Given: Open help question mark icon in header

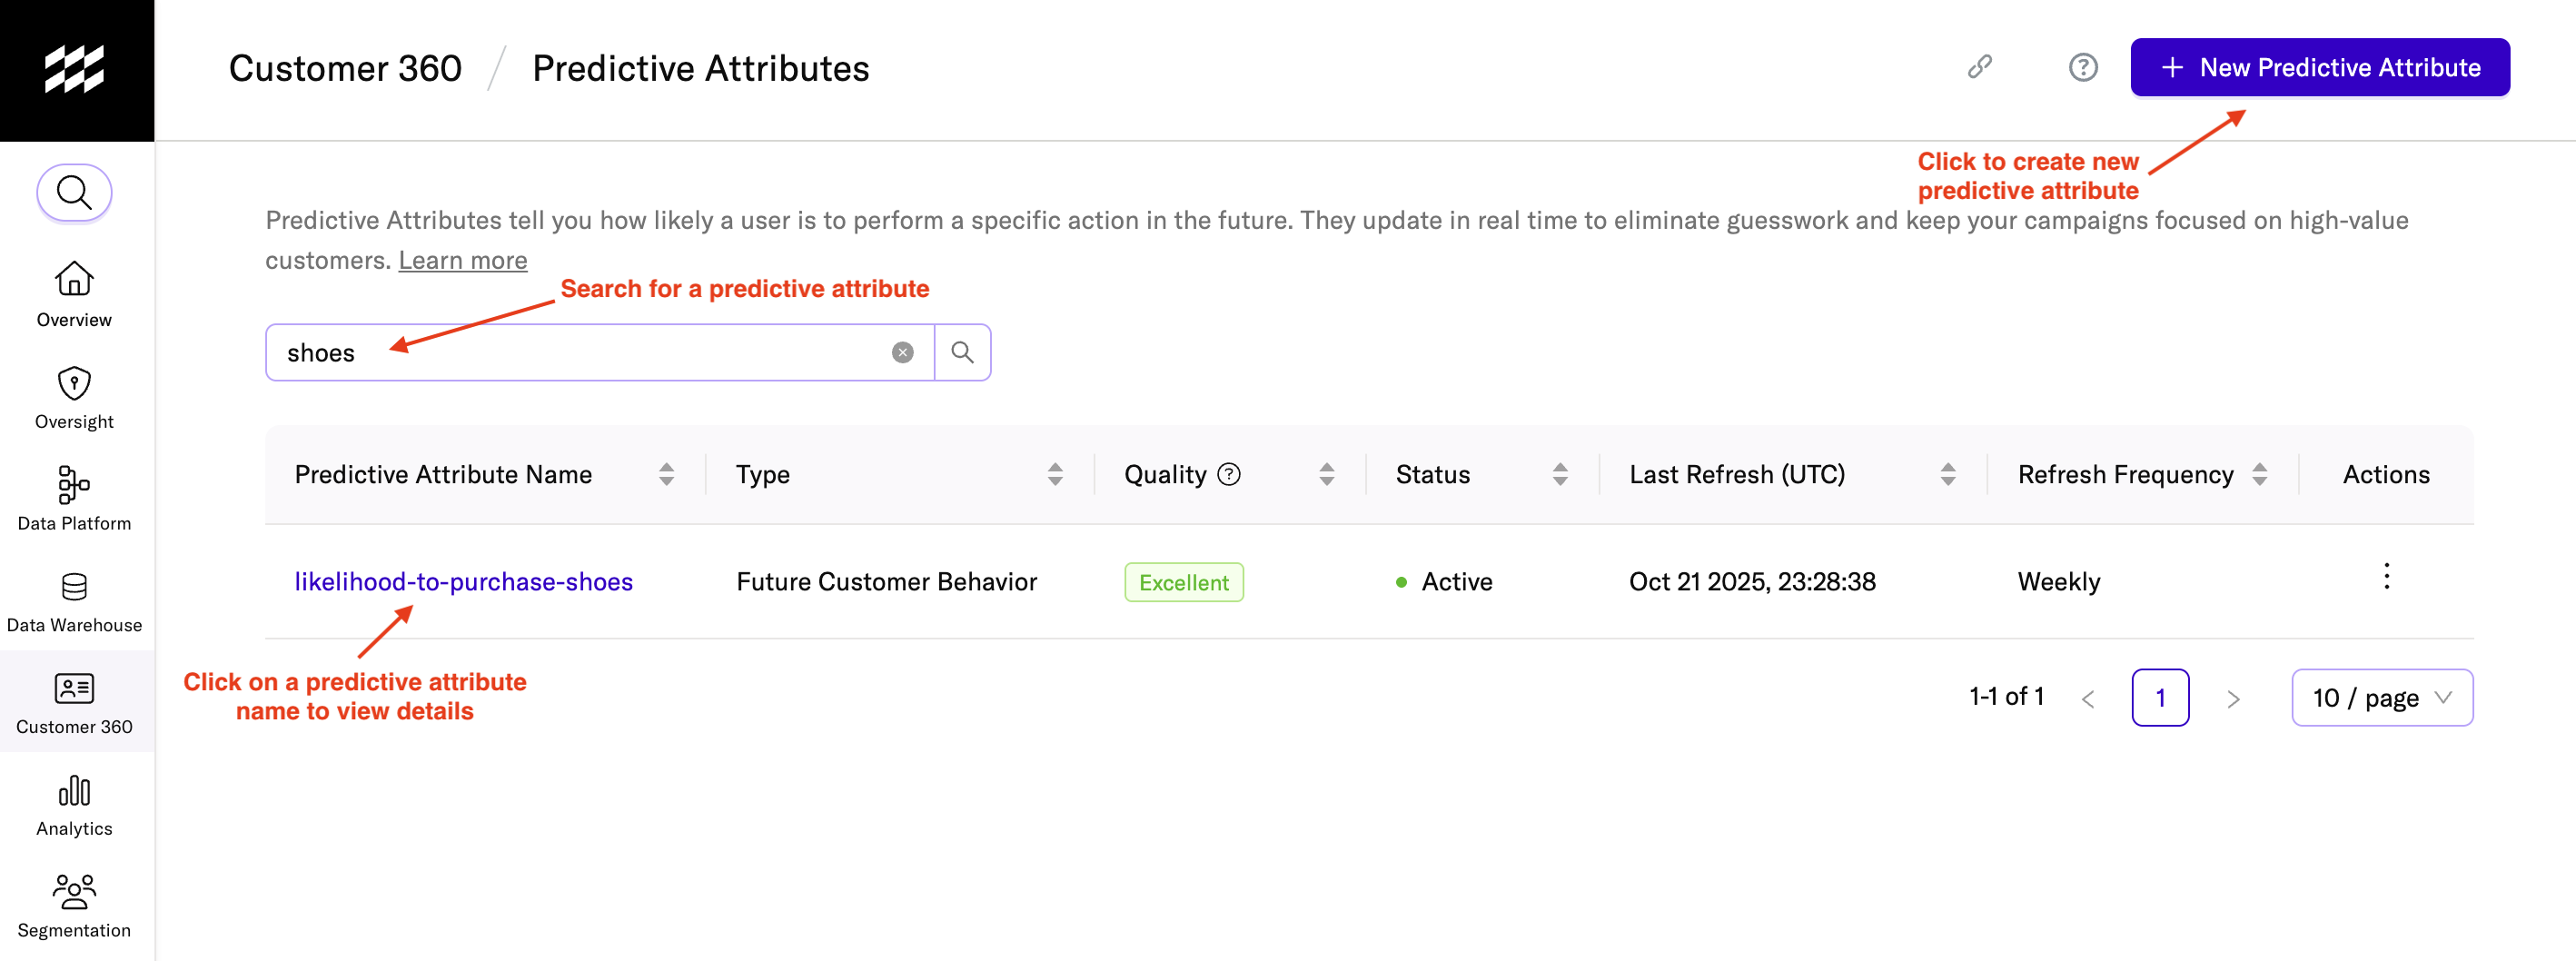Looking at the screenshot, I should (x=2082, y=67).
